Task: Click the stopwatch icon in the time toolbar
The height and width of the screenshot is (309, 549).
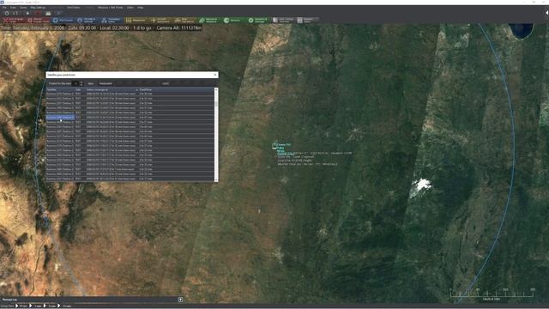Action: [x=7, y=14]
